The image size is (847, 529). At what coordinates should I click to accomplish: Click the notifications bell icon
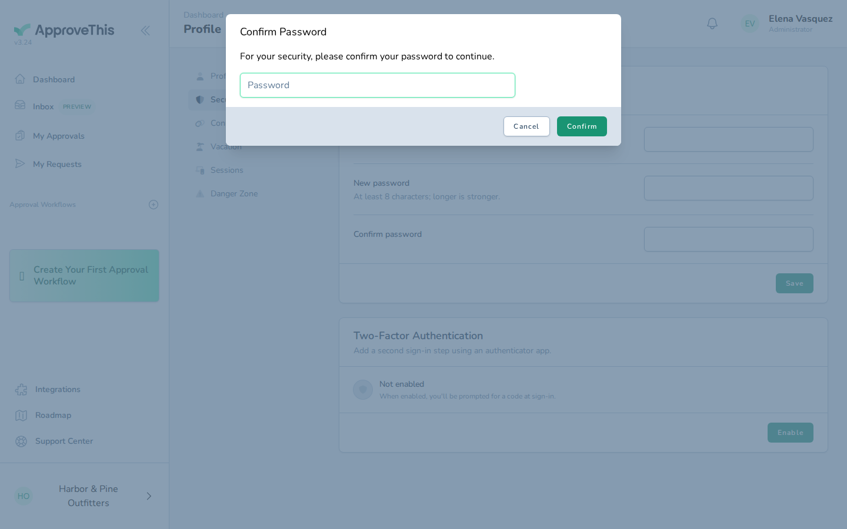pos(712,24)
